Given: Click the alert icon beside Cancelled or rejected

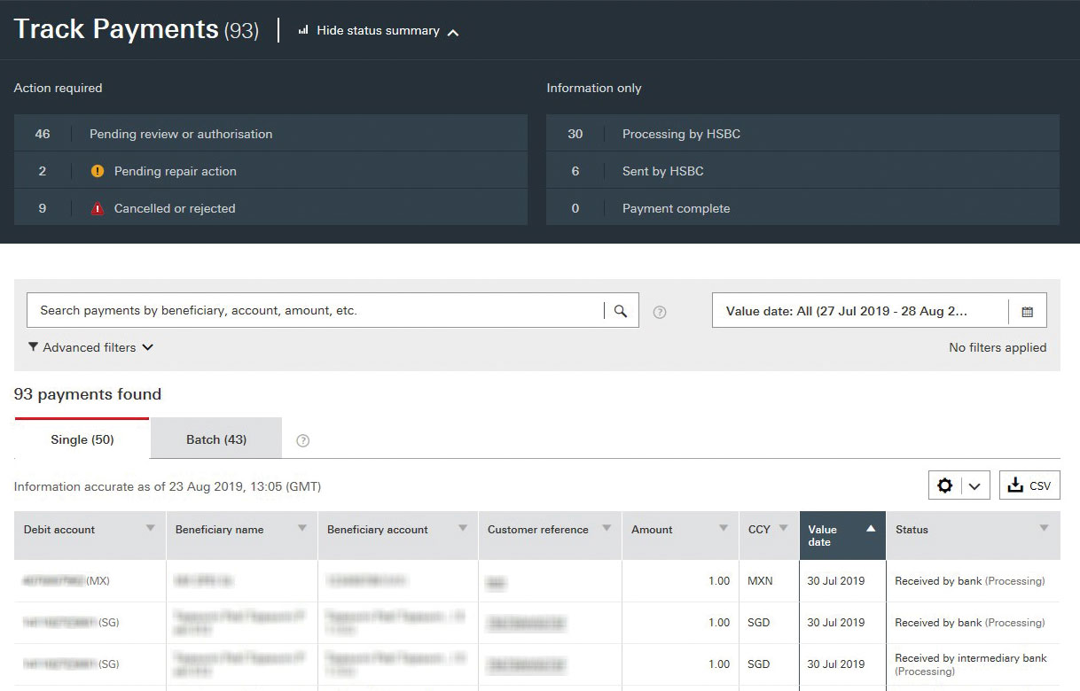Looking at the screenshot, I should point(99,208).
